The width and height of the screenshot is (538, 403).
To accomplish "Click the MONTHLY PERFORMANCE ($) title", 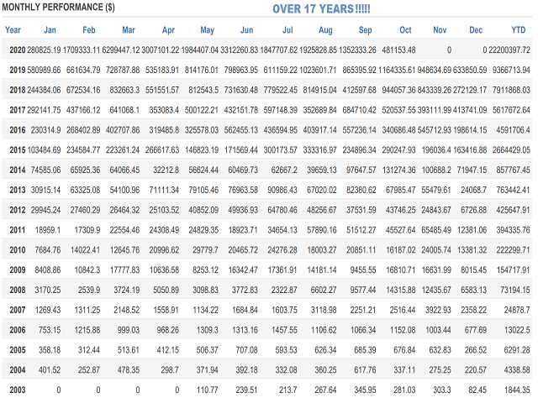I will 58,8.
